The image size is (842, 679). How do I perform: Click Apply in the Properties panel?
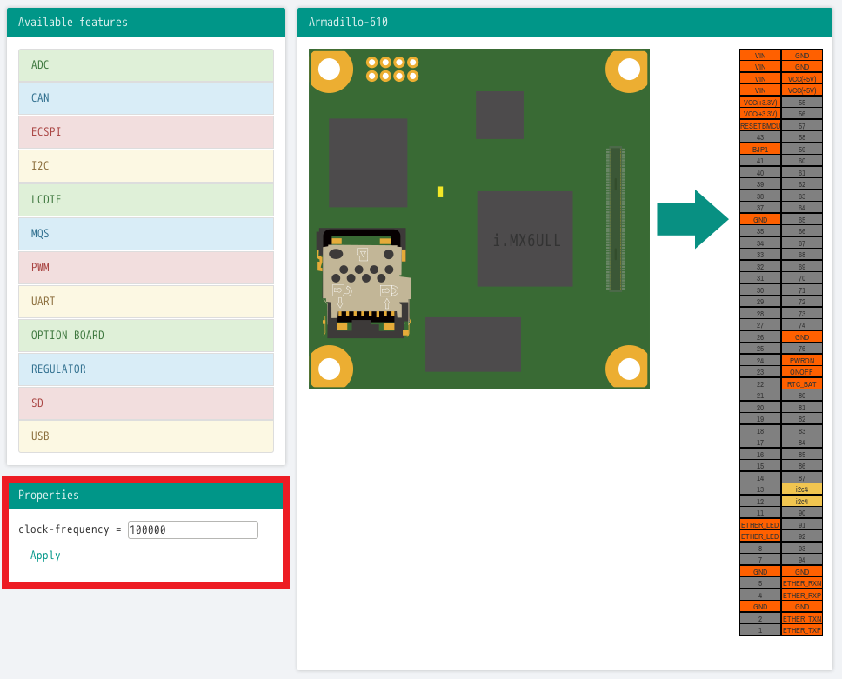pos(45,556)
